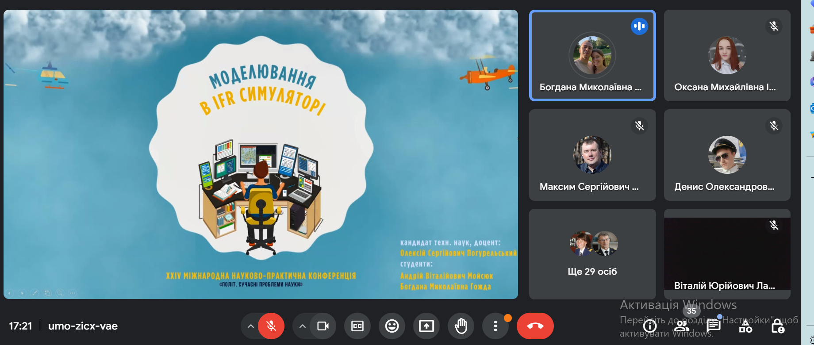Screen dimensions: 814x345
Task: Open video settings arrow next to camera
Action: tap(302, 326)
